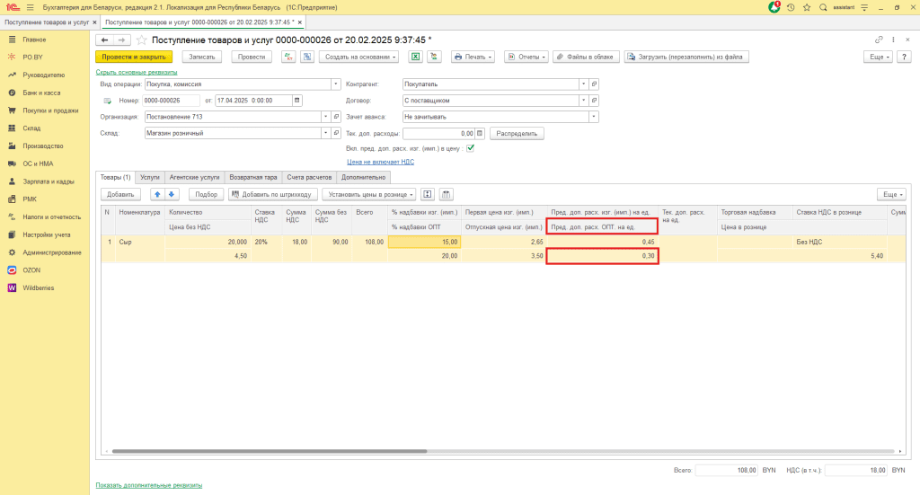This screenshot has width=920, height=495.
Task: Switch to Возвратная тара tab
Action: (x=252, y=177)
